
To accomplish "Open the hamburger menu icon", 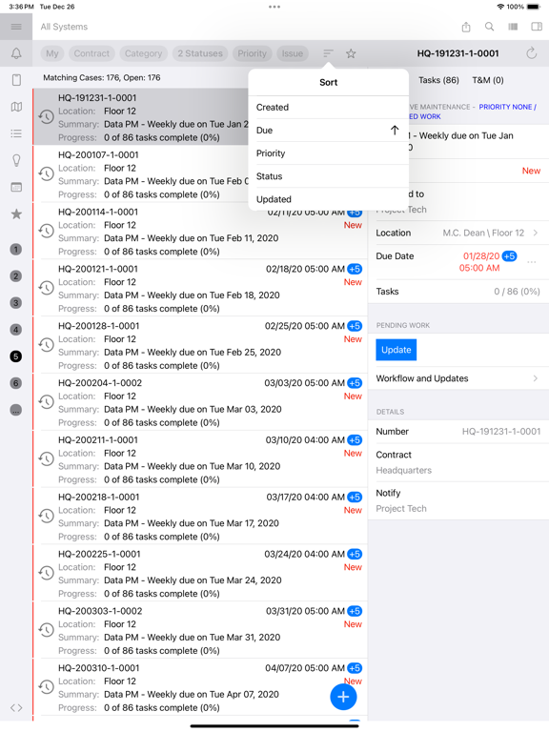I will [x=16, y=27].
